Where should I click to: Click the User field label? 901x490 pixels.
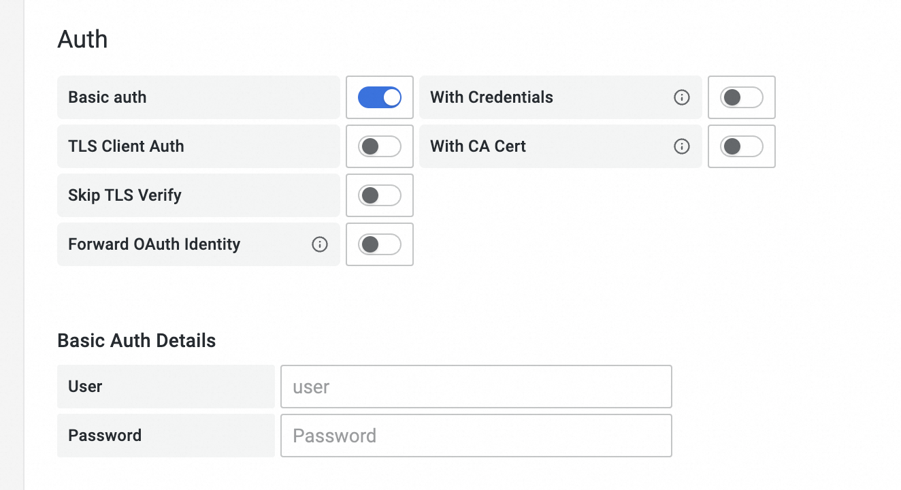pyautogui.click(x=85, y=387)
